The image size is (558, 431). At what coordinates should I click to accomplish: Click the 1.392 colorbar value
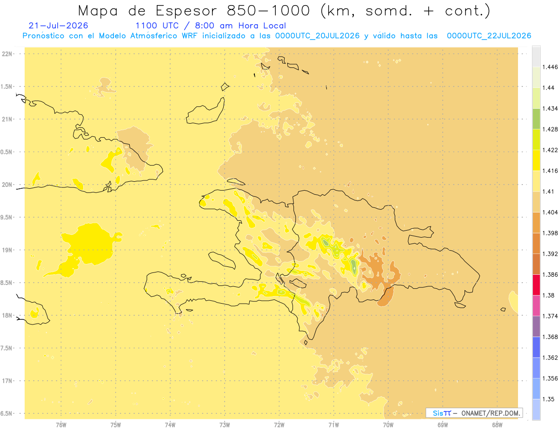(x=550, y=254)
